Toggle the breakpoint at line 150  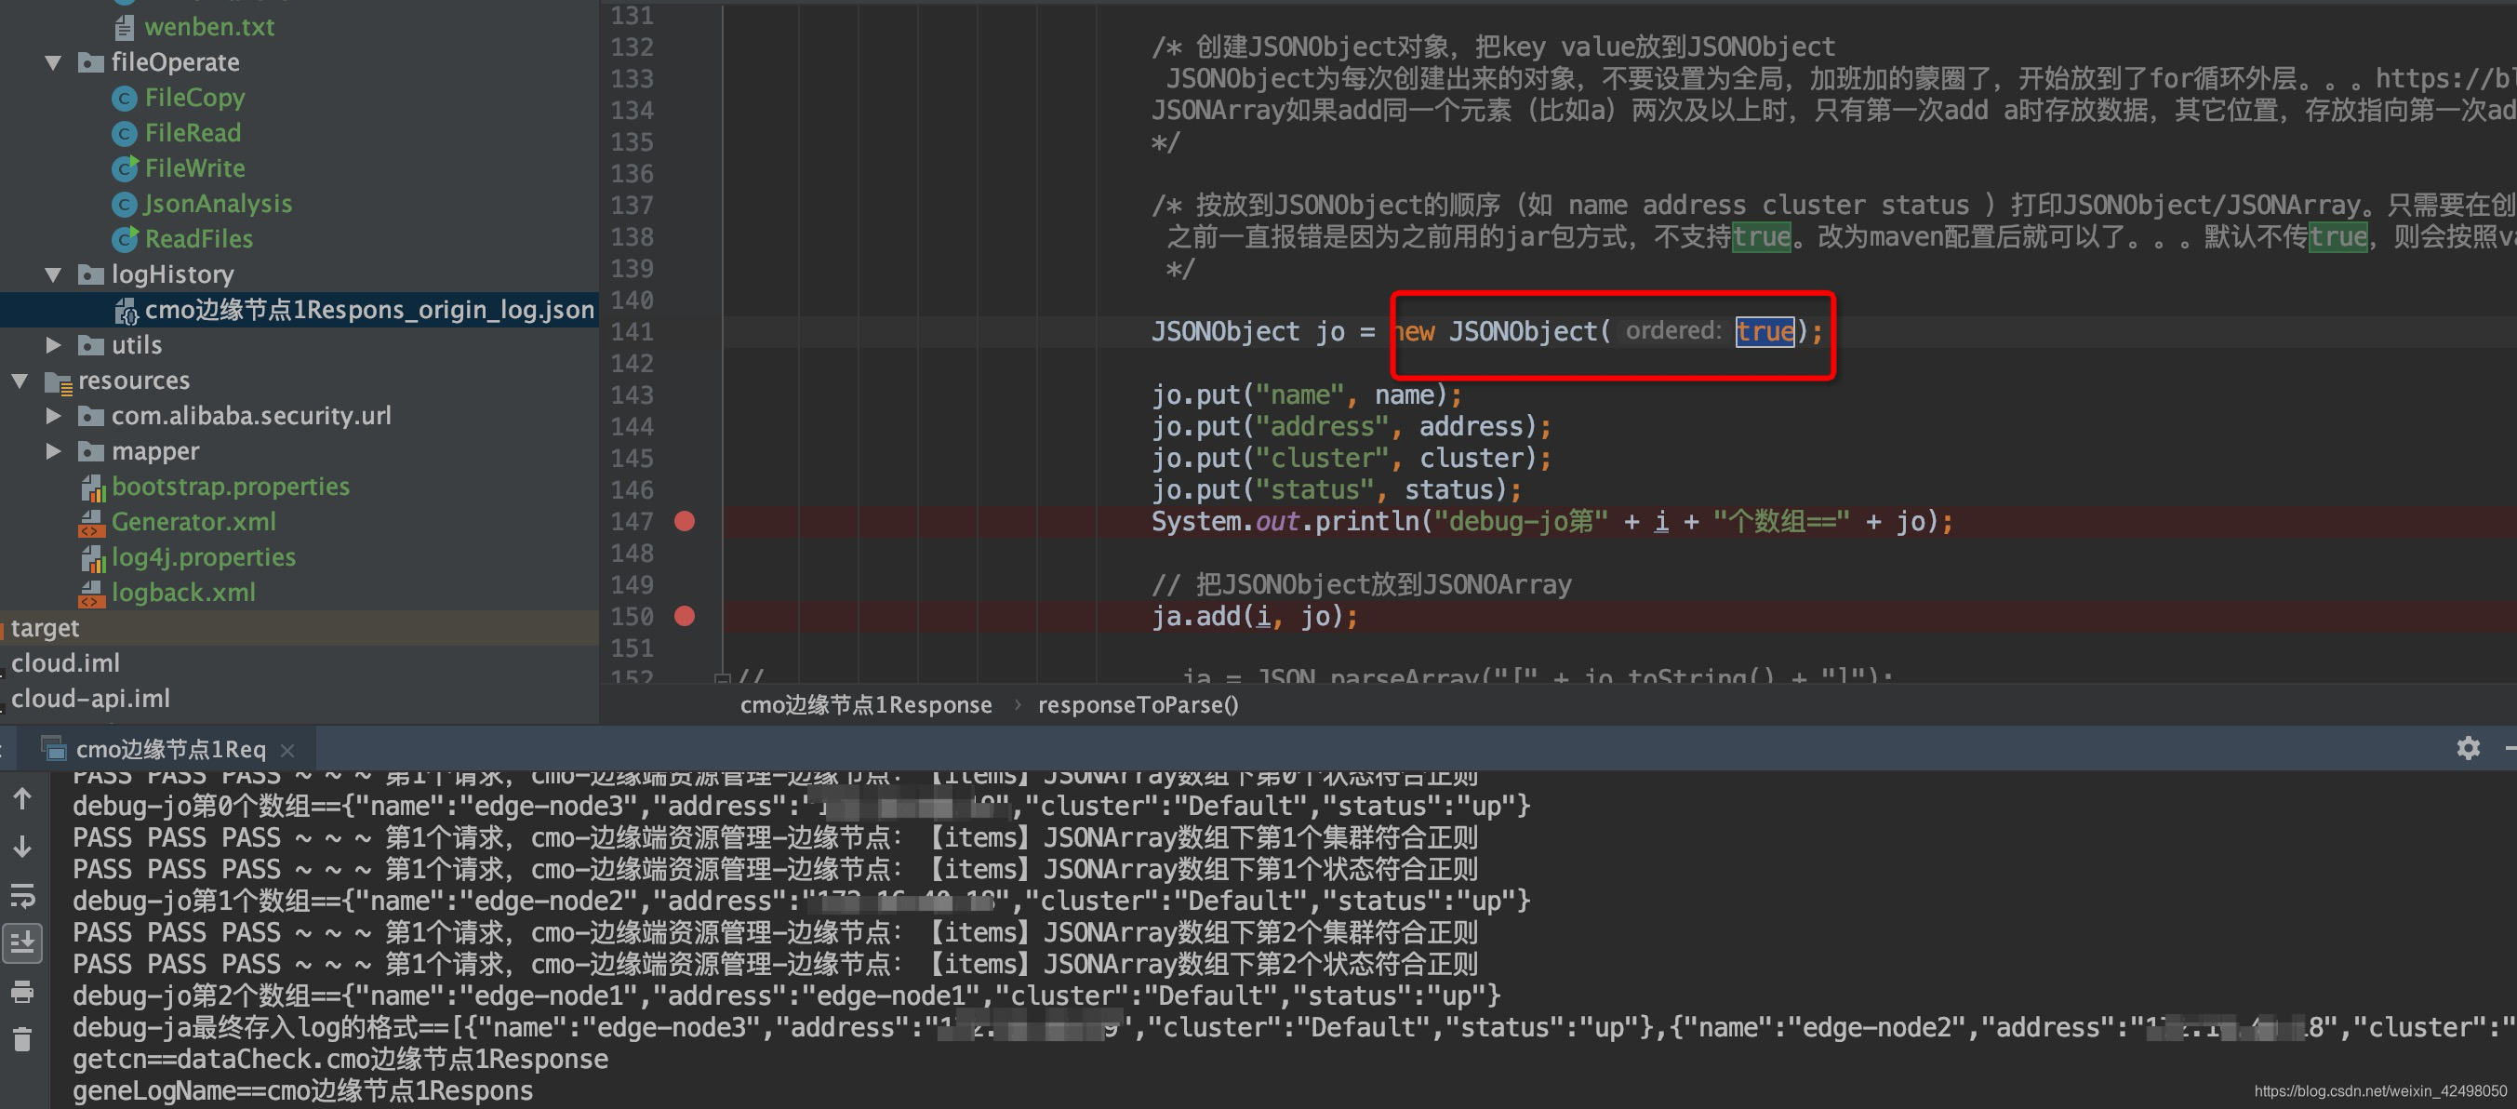point(685,616)
